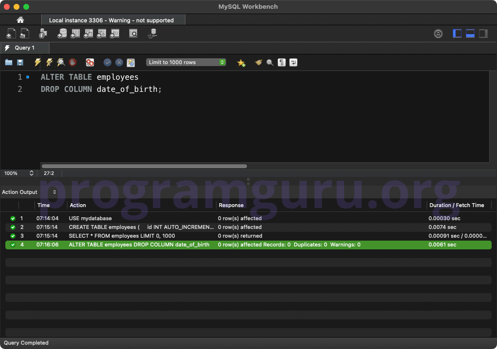
Task: Select the ALTER TABLE employees DROP COLUMN row
Action: click(x=248, y=244)
